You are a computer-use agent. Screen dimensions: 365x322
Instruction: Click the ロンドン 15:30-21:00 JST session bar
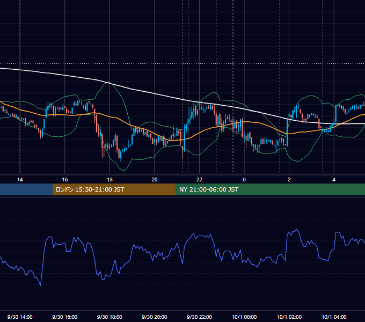click(114, 189)
